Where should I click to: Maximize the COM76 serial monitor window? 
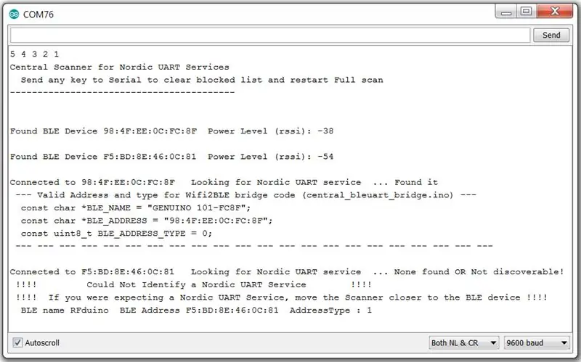coord(526,12)
